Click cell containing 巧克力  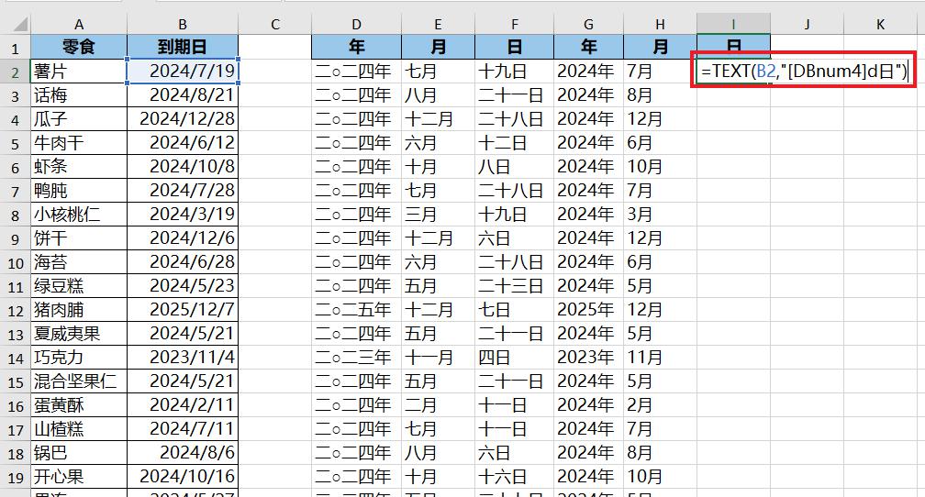79,358
